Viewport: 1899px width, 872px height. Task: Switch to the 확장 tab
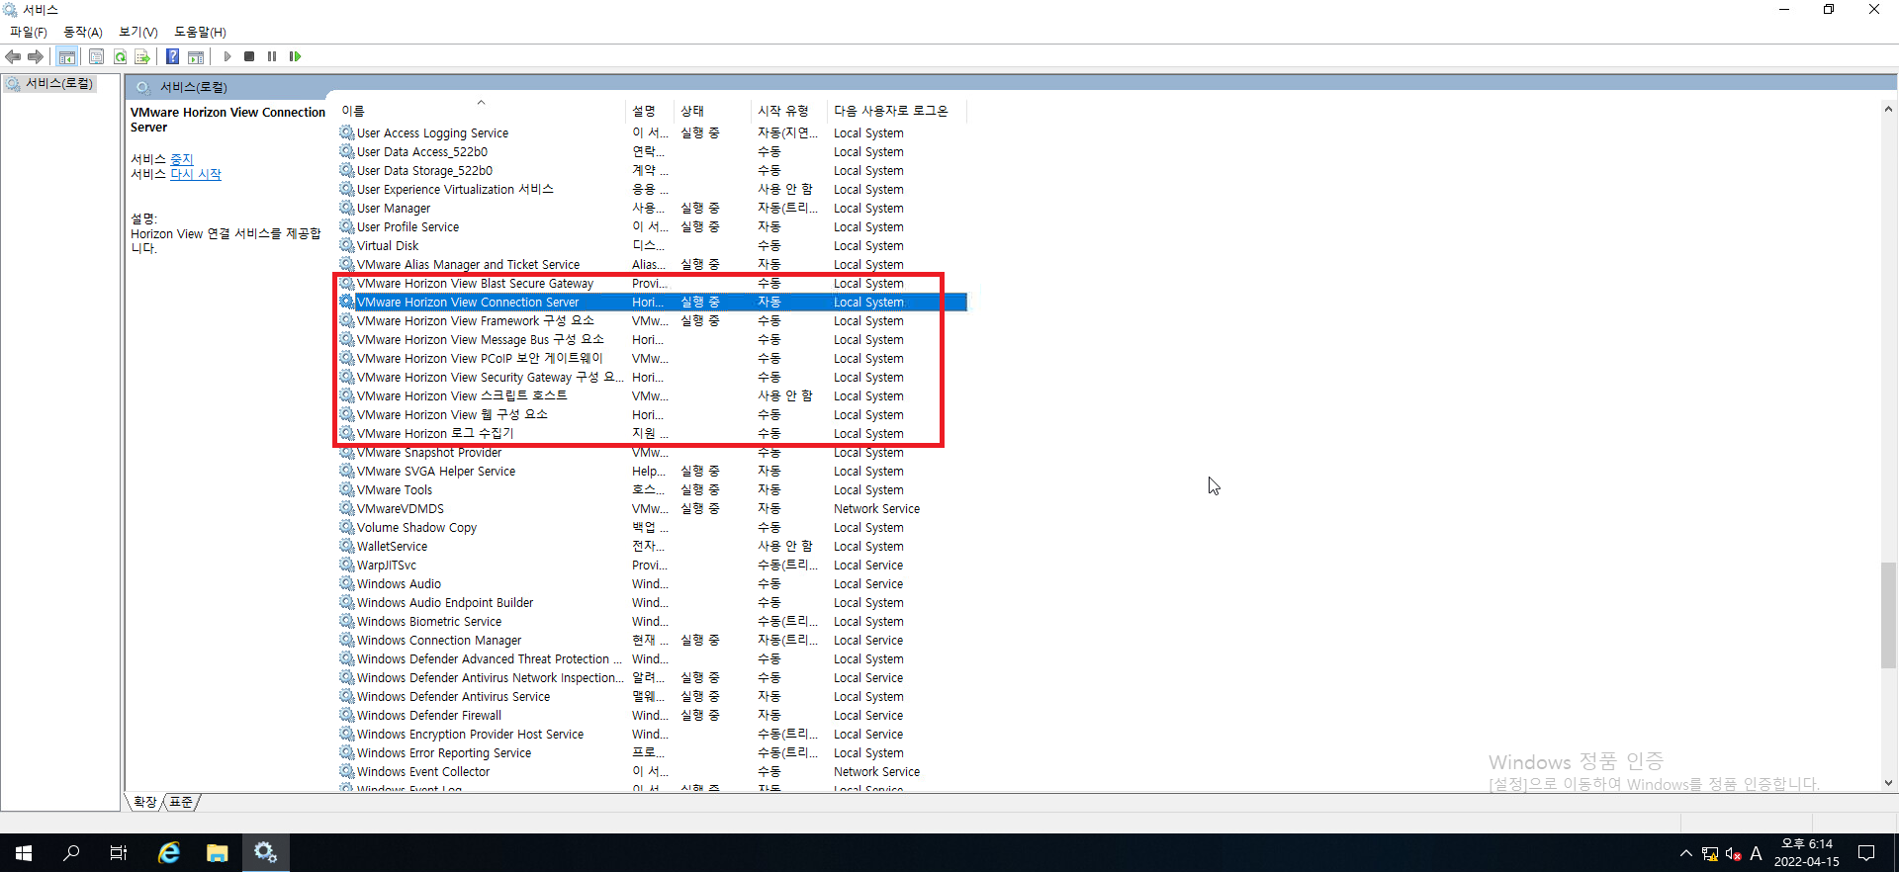[x=145, y=802]
